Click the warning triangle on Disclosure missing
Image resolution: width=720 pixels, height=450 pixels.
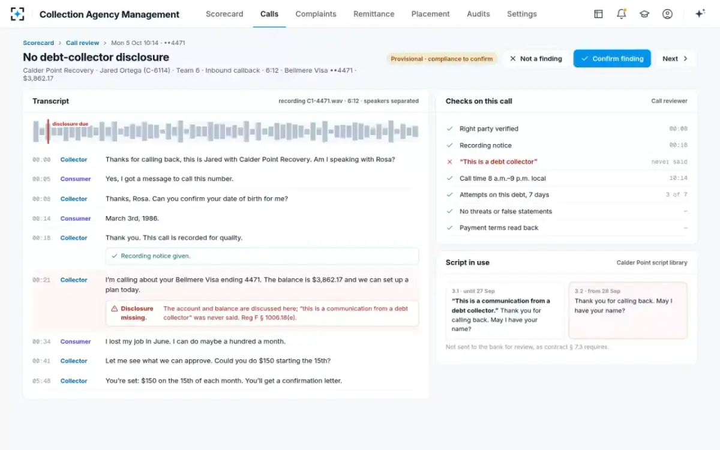click(x=115, y=308)
